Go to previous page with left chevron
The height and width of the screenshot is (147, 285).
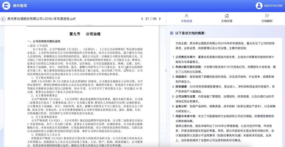click(x=142, y=19)
